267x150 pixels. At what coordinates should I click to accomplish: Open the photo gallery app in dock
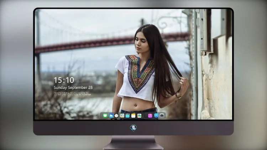[x=139, y=116]
